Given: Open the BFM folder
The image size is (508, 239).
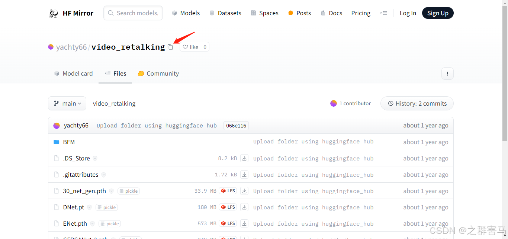Looking at the screenshot, I should coord(69,142).
